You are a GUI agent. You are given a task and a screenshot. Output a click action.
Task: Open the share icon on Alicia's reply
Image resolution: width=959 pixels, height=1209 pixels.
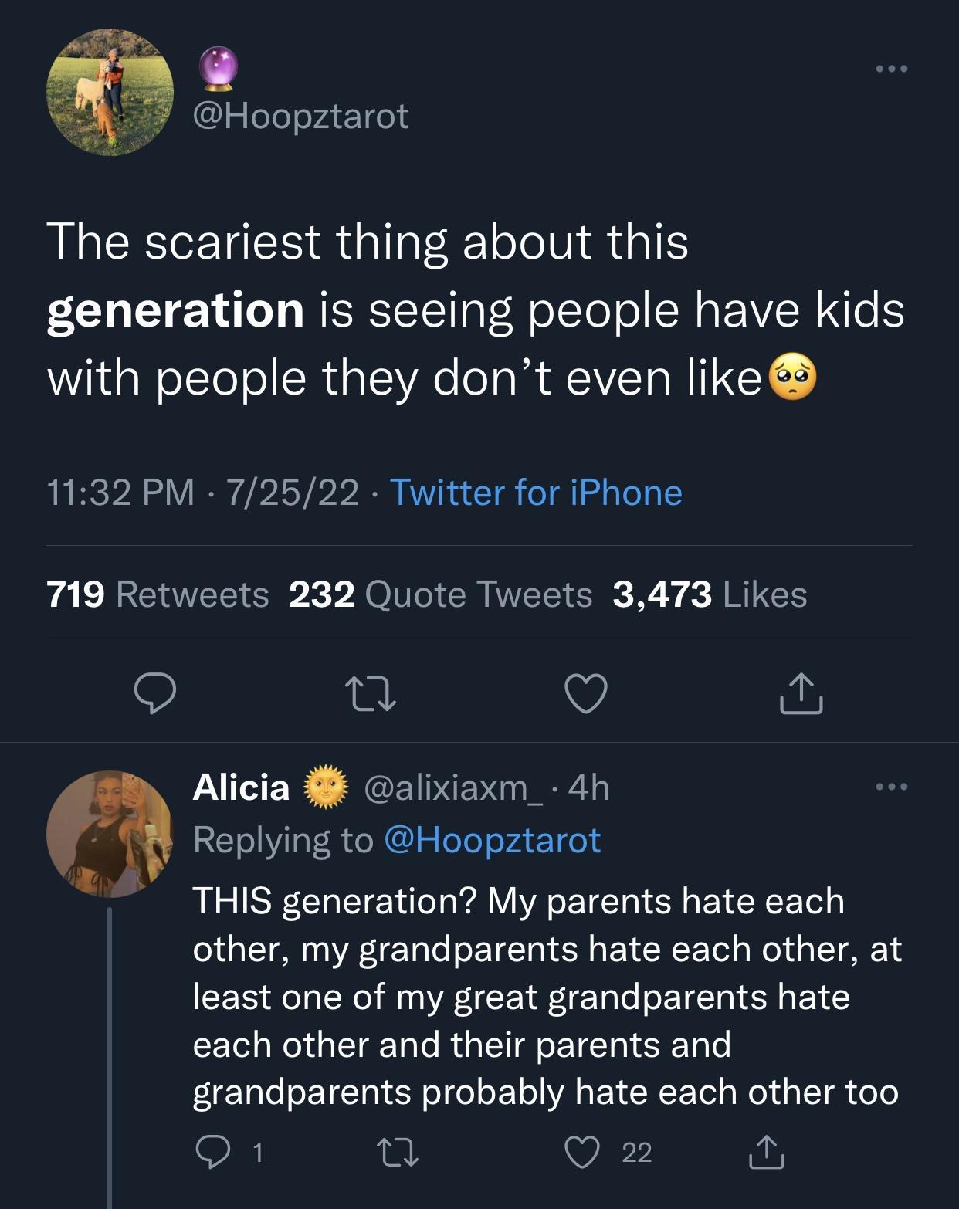point(767,1151)
